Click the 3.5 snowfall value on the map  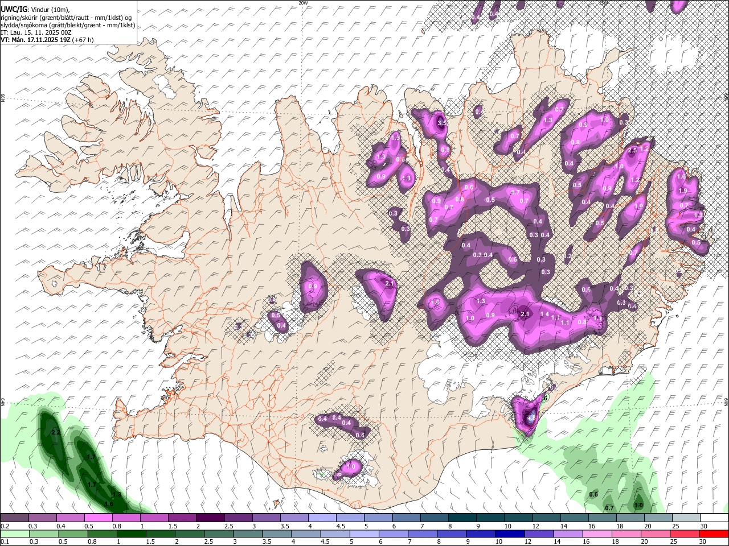(441, 122)
